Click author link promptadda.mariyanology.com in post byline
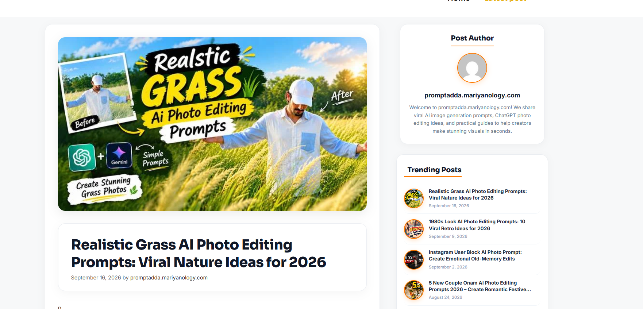The height and width of the screenshot is (309, 643). coord(169,278)
